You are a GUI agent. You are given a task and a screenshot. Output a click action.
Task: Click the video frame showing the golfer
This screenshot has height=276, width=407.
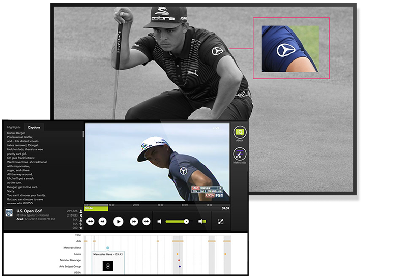click(157, 162)
